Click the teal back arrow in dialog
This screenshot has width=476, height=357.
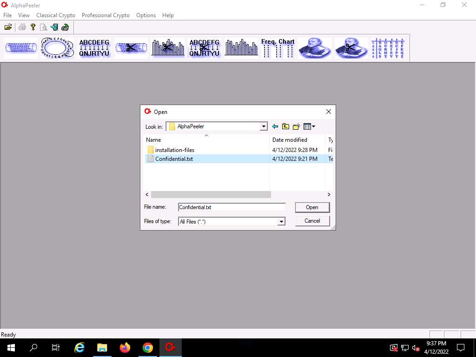point(275,126)
